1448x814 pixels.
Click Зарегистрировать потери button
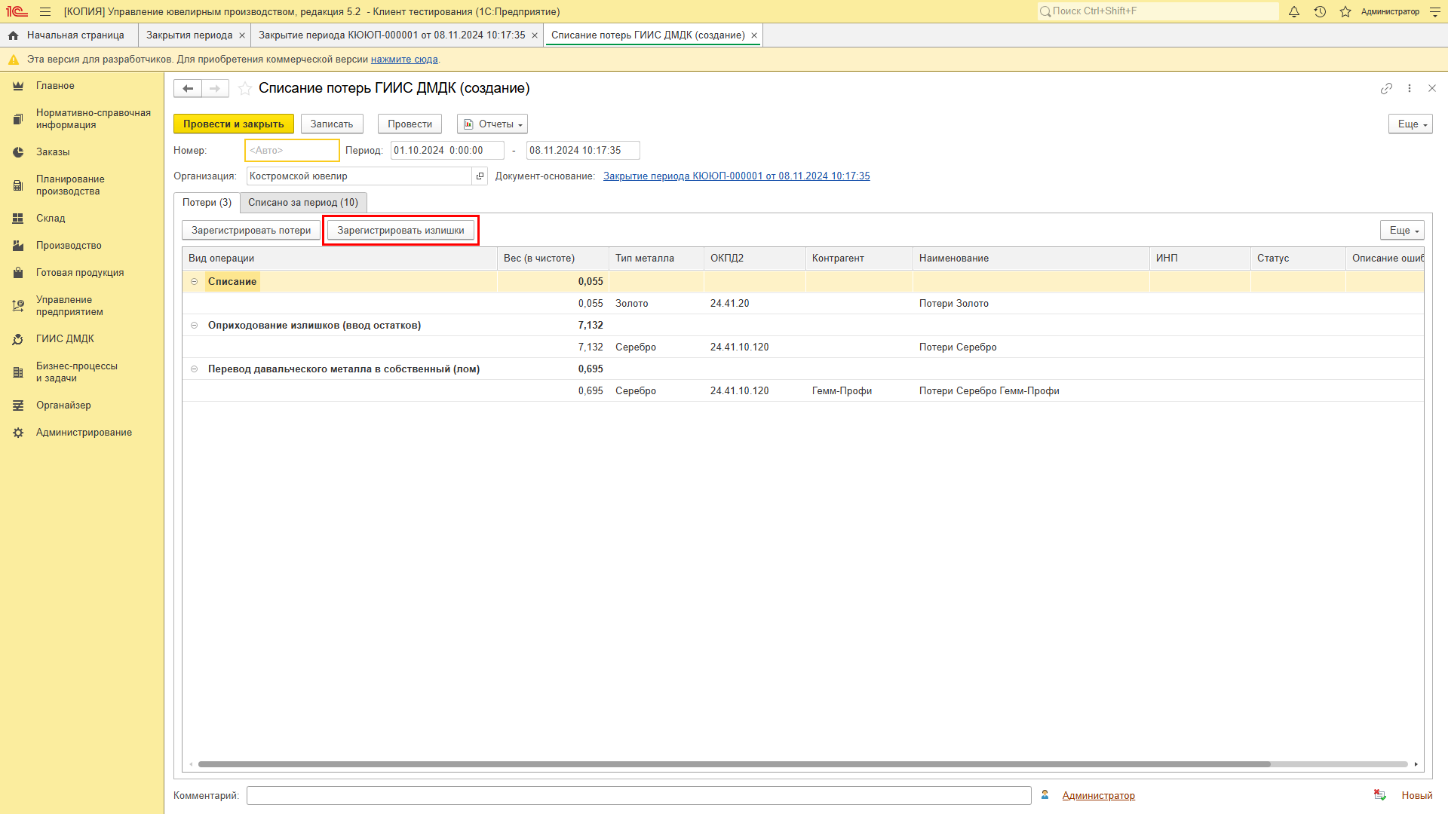pyautogui.click(x=251, y=231)
